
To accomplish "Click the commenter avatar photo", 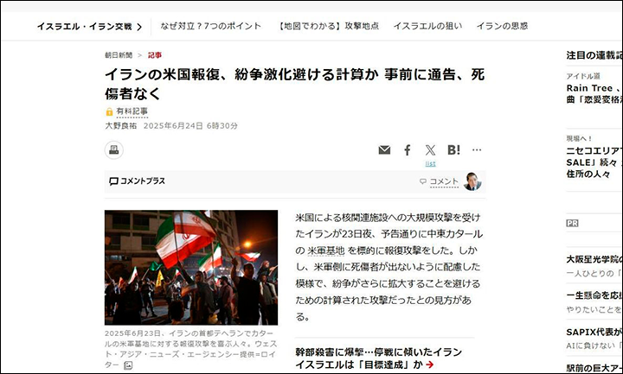I will coord(472,181).
